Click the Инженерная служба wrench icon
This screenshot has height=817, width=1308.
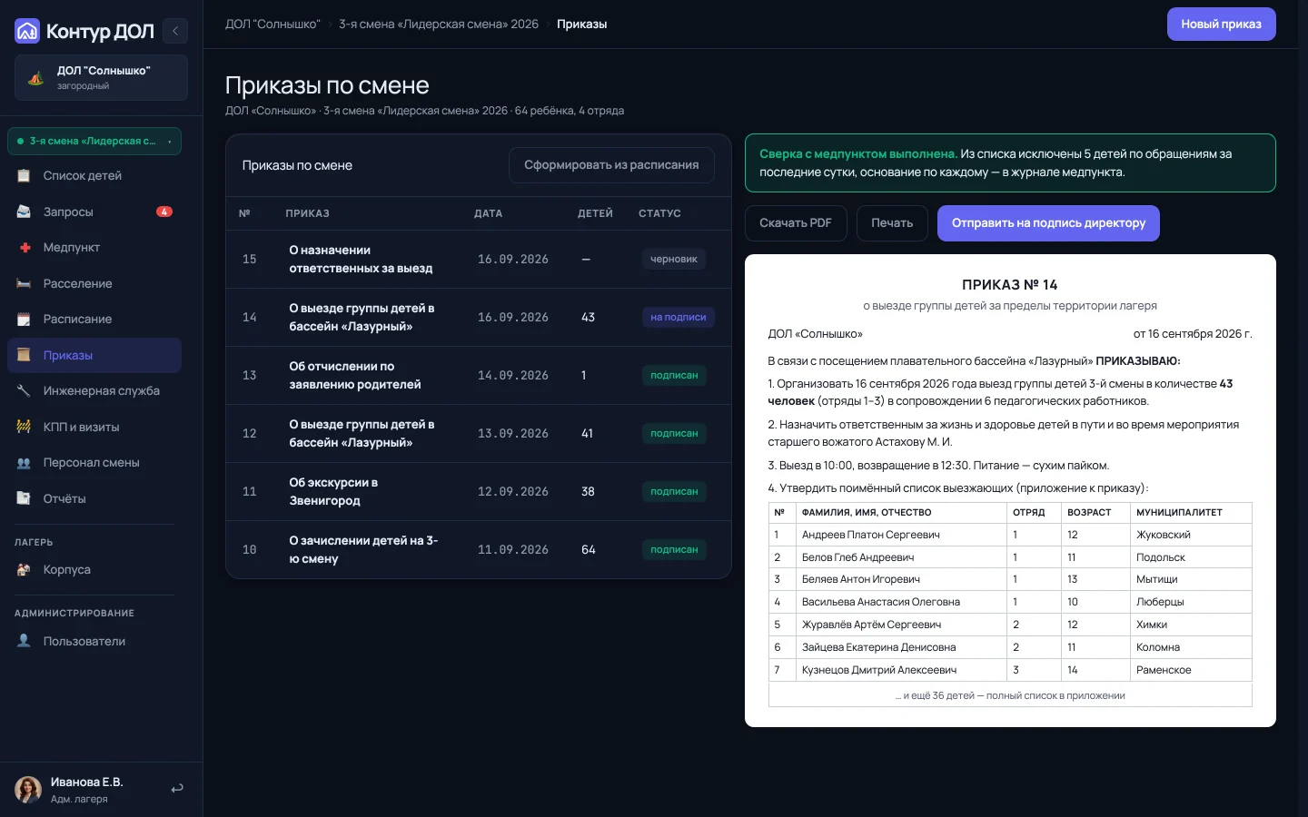tap(25, 391)
